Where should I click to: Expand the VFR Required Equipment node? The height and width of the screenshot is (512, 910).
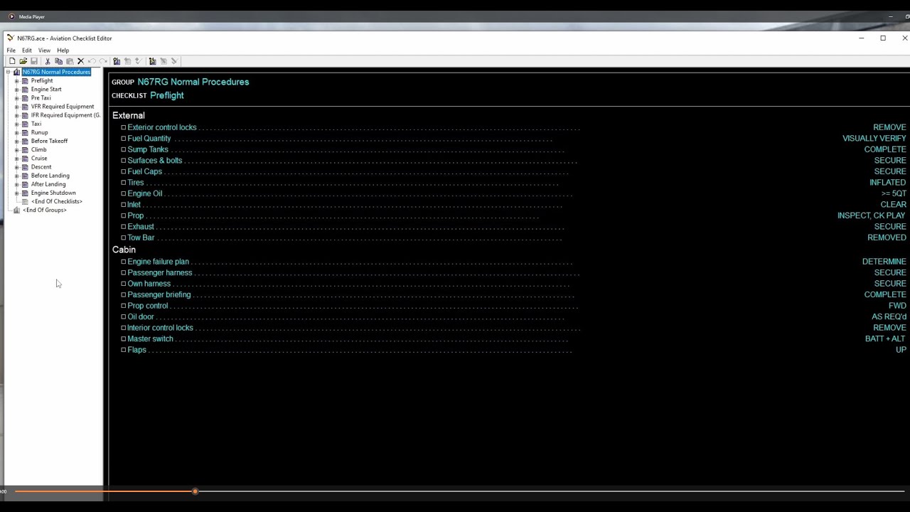tap(17, 107)
